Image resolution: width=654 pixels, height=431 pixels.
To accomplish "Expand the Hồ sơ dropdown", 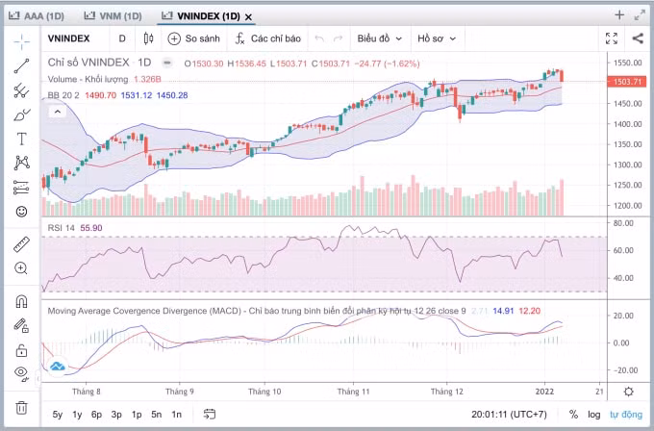I will coord(437,38).
